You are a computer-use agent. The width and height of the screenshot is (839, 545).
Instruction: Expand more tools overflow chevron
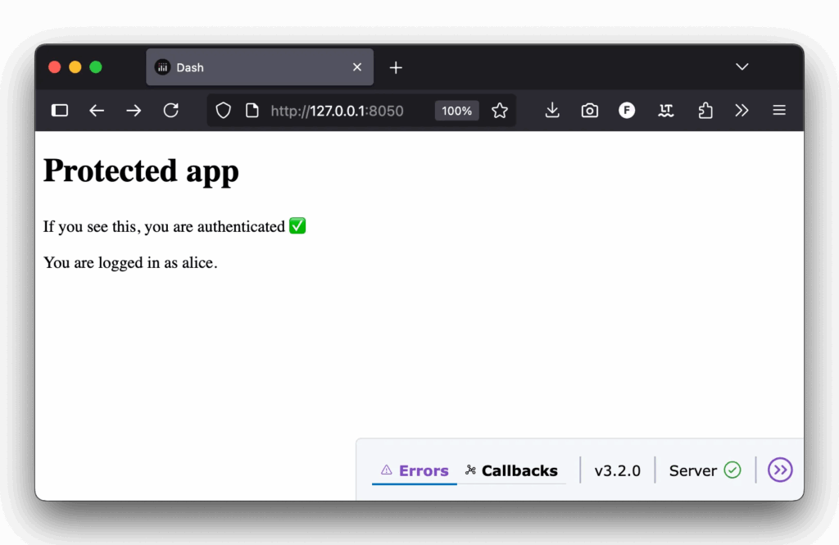coord(741,111)
